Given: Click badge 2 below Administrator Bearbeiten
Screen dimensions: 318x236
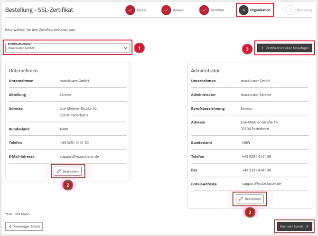Looking at the screenshot, I should point(250,213).
